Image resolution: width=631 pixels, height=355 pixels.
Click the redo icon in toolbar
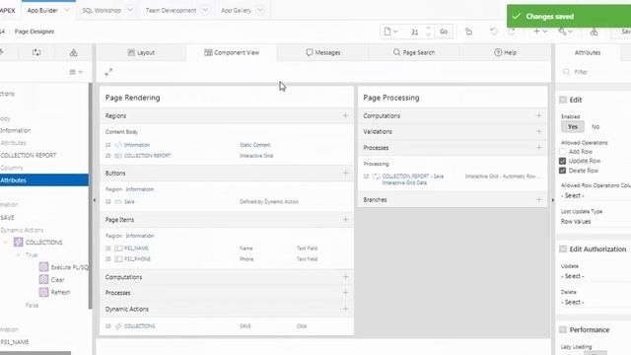point(511,32)
